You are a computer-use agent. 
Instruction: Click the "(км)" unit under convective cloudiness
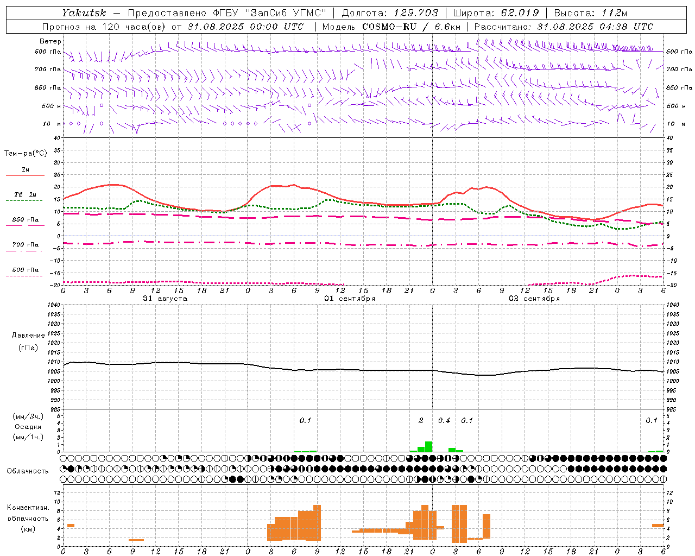coord(28,529)
